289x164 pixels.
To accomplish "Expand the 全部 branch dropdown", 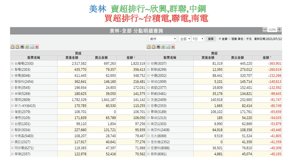I will [x=185, y=39].
